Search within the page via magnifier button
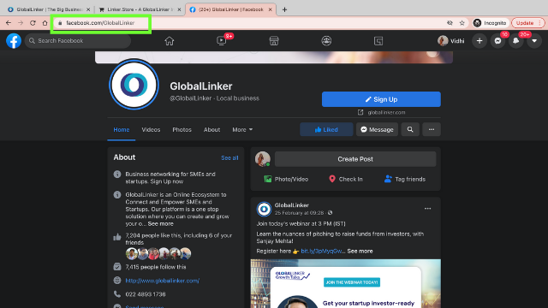Viewport: 548px width, 308px height. click(410, 129)
